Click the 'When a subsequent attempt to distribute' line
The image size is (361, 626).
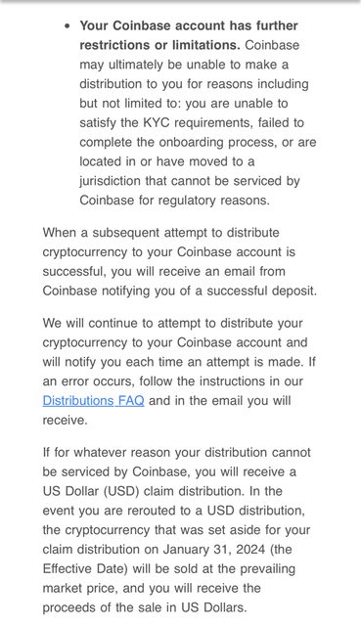[x=160, y=233]
